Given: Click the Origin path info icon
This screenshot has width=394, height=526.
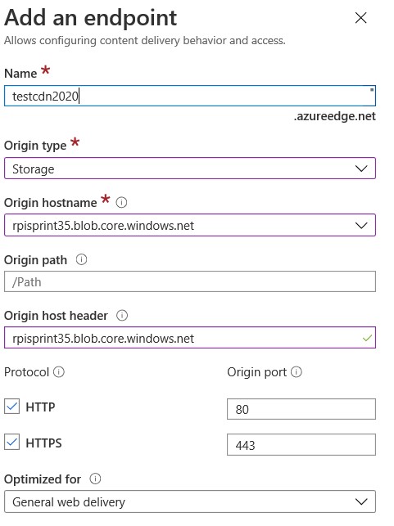Looking at the screenshot, I should point(81,259).
